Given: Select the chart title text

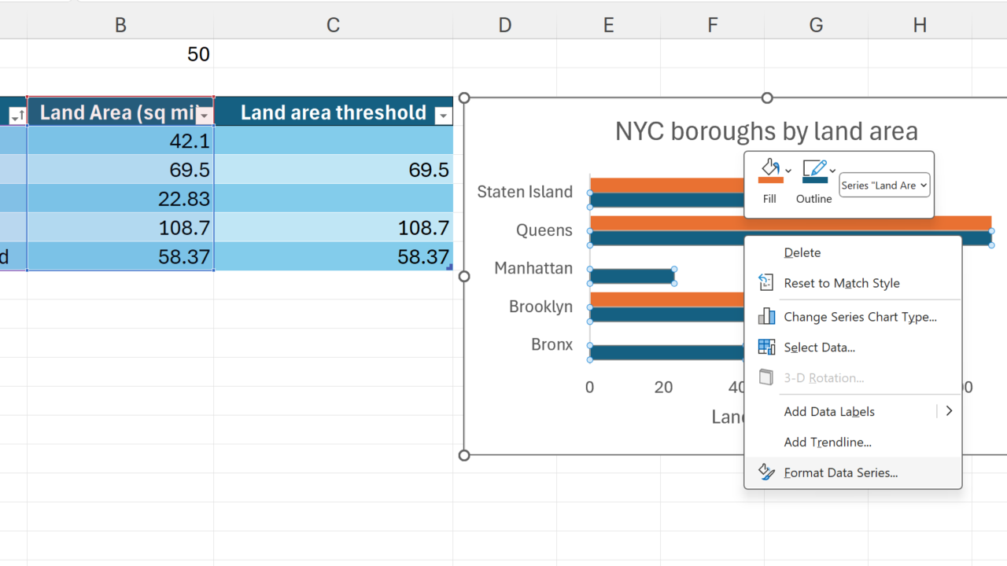Looking at the screenshot, I should point(766,131).
